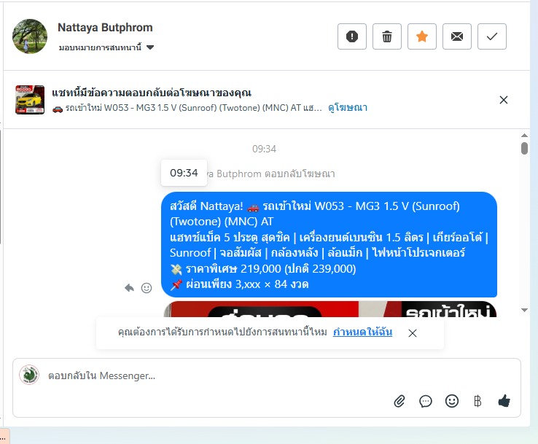This screenshot has height=444, width=538.
Task: Attach a file with the paperclip icon
Action: point(399,401)
